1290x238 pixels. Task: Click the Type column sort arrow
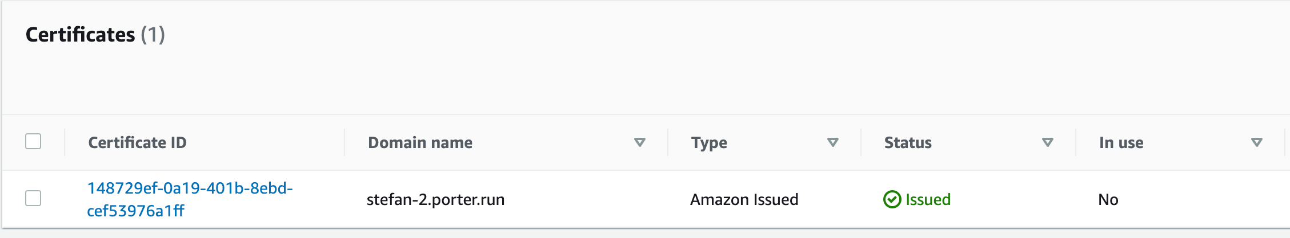[833, 142]
